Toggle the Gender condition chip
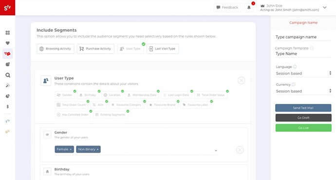This screenshot has width=336, height=180. point(64,95)
